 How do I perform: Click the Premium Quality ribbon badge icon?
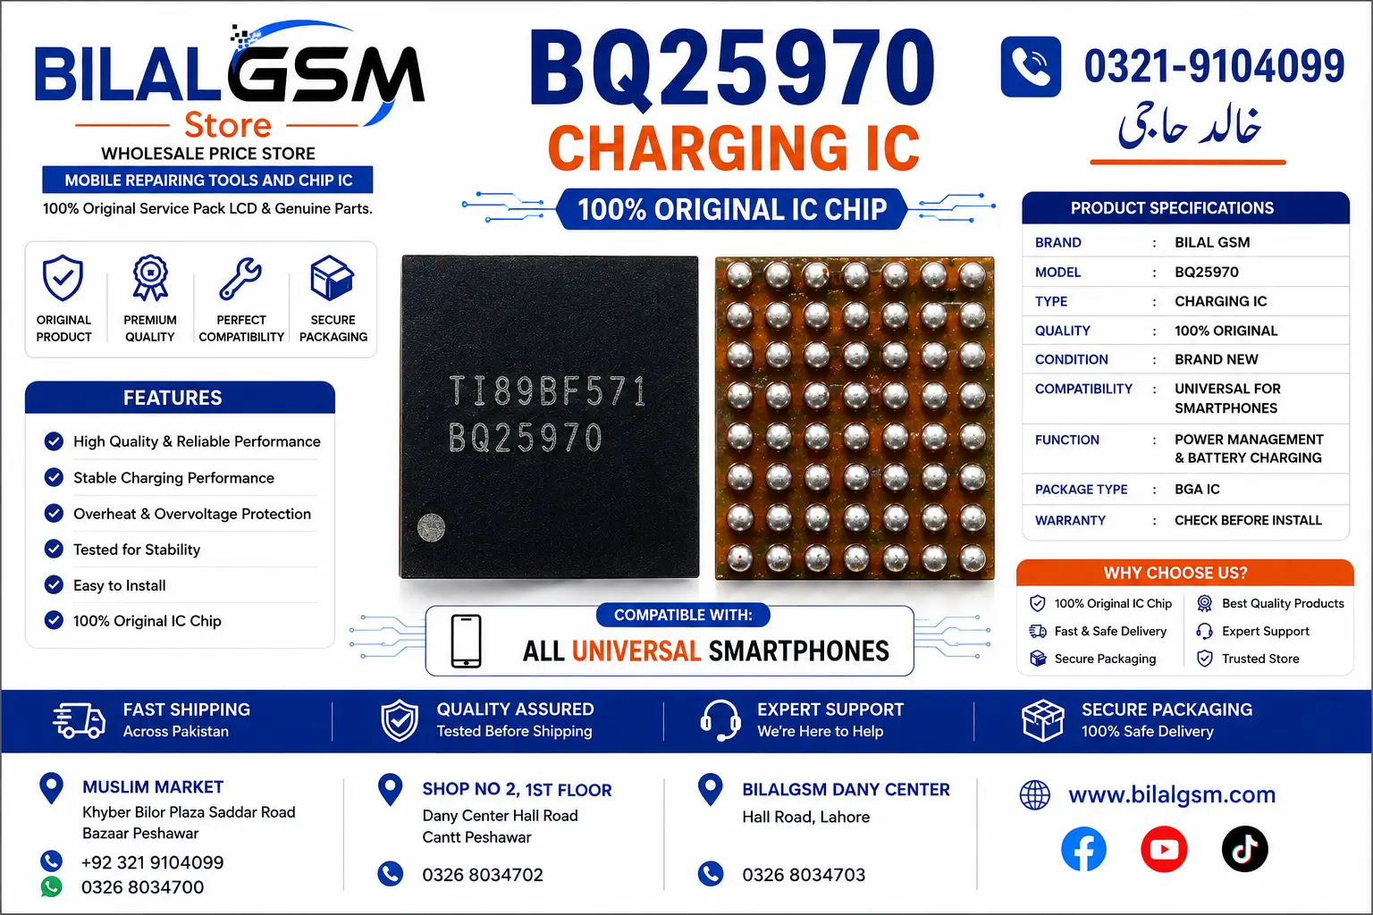150,278
